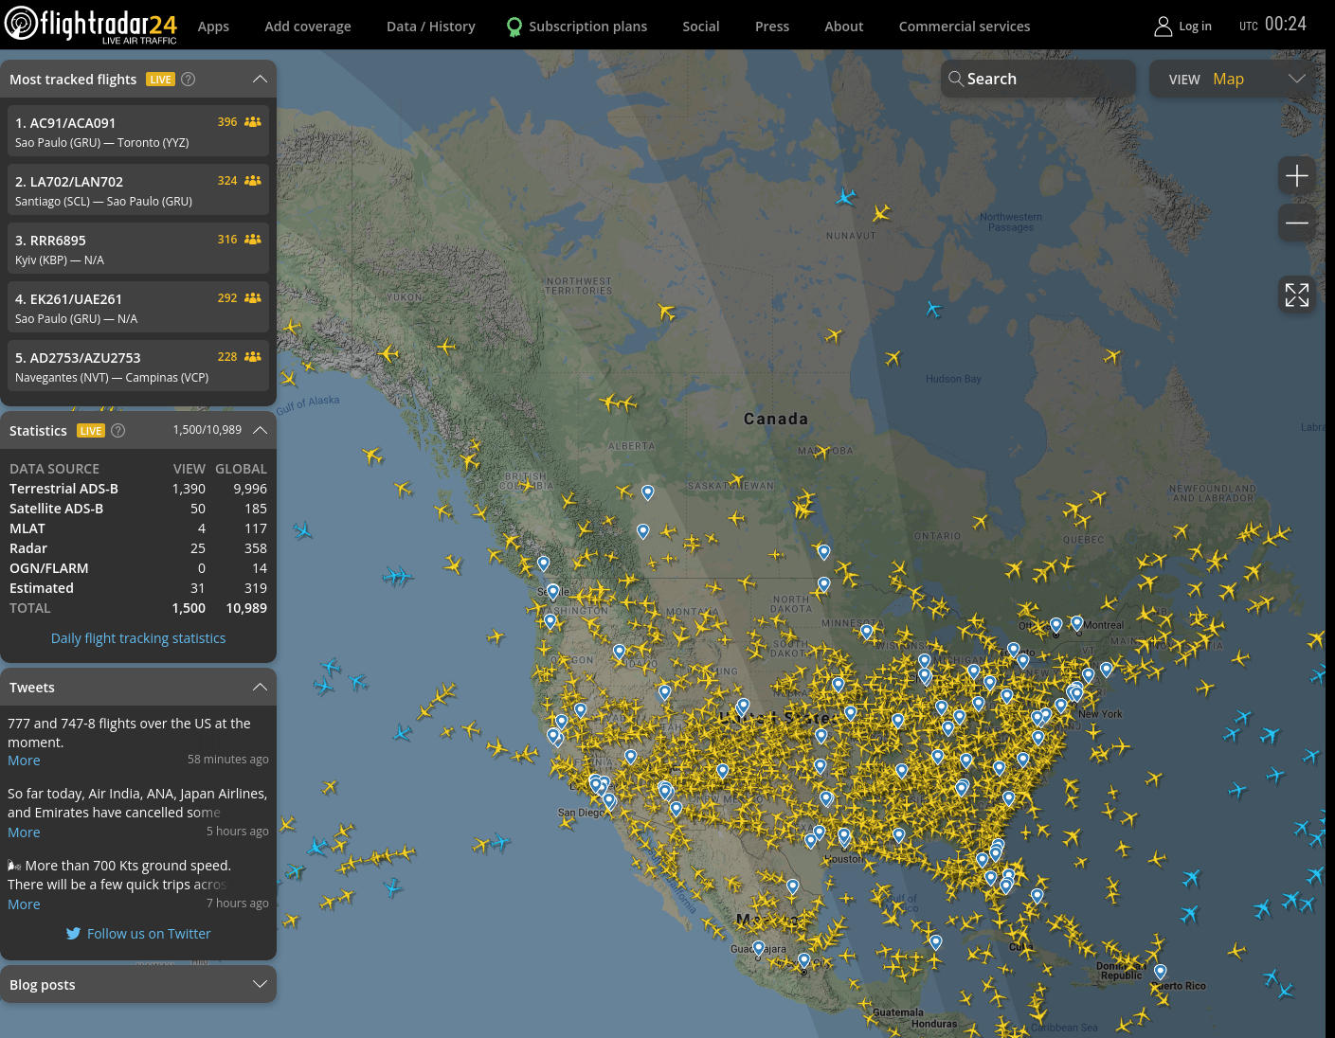Image resolution: width=1335 pixels, height=1038 pixels.
Task: Click the blue aircraft near Nunavut
Action: (845, 197)
